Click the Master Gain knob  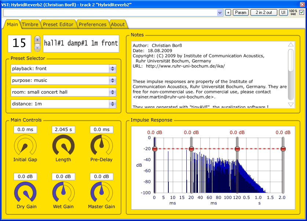101,193
